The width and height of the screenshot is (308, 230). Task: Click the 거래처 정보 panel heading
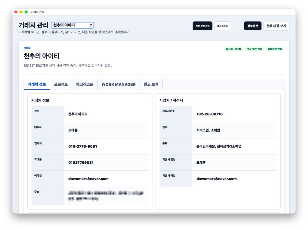40,100
